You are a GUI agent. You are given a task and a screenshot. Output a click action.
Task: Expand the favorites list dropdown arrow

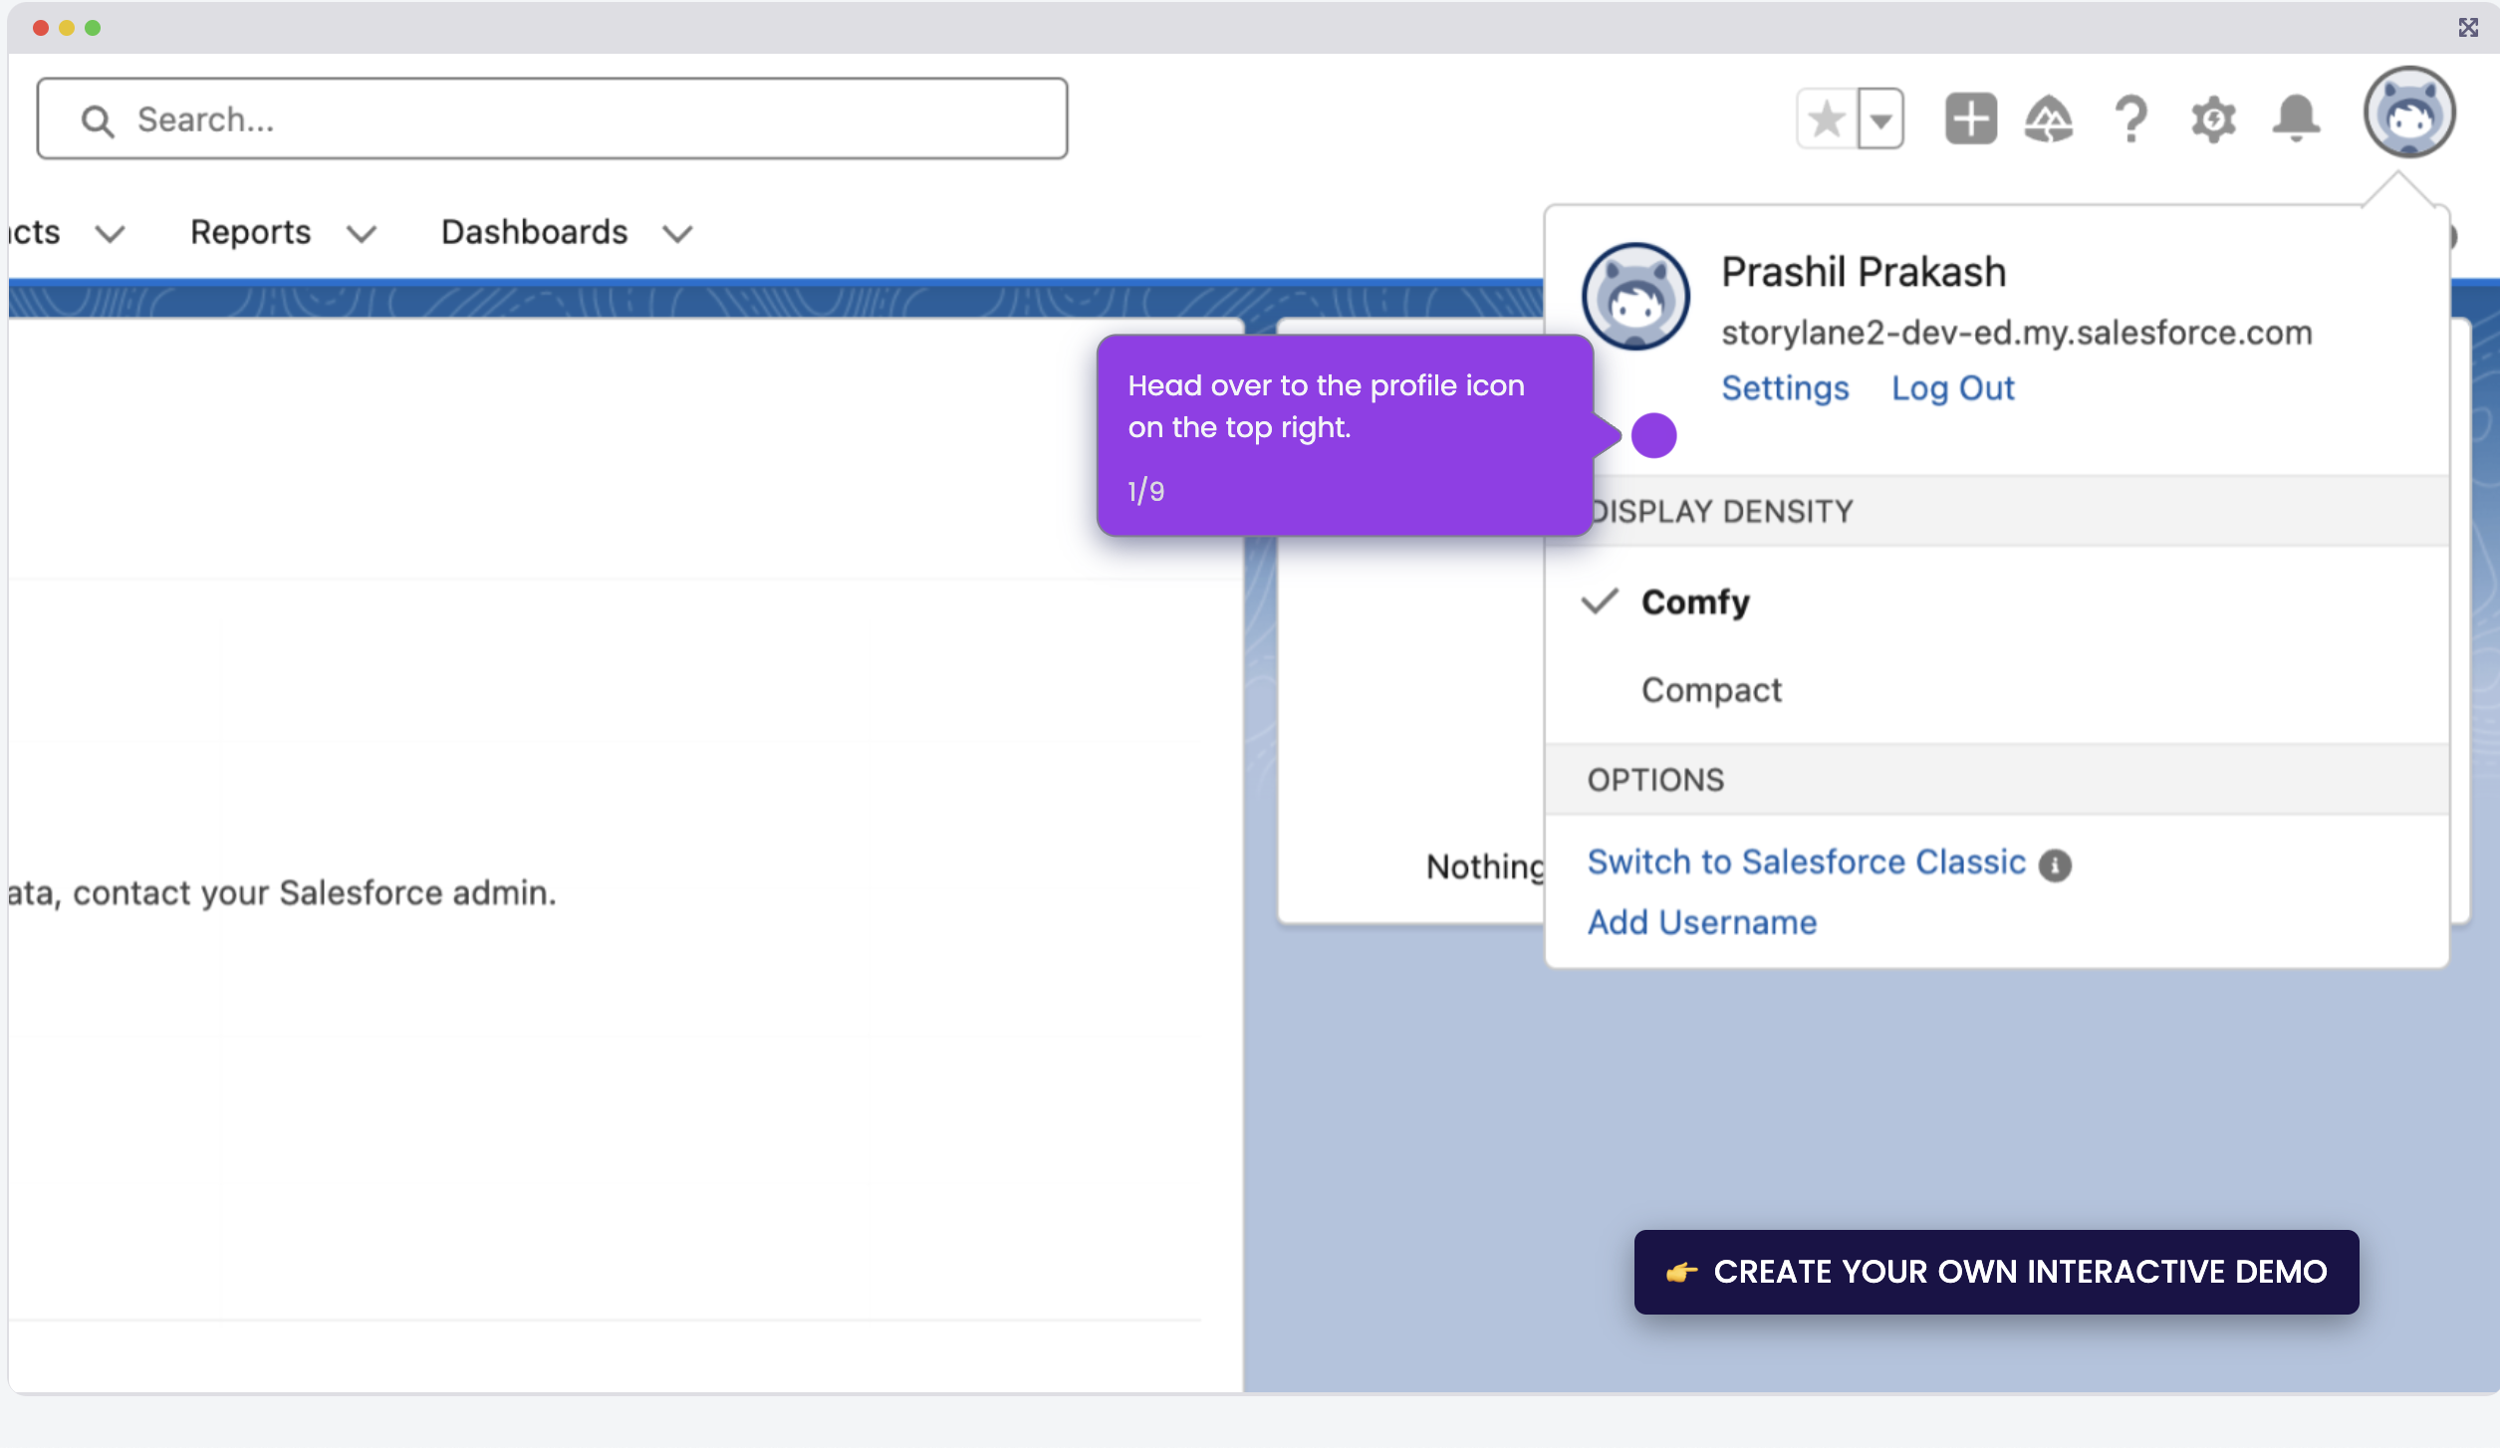click(1881, 119)
